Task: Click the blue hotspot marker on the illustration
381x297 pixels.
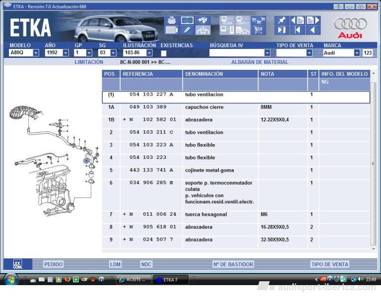Action: (86, 161)
